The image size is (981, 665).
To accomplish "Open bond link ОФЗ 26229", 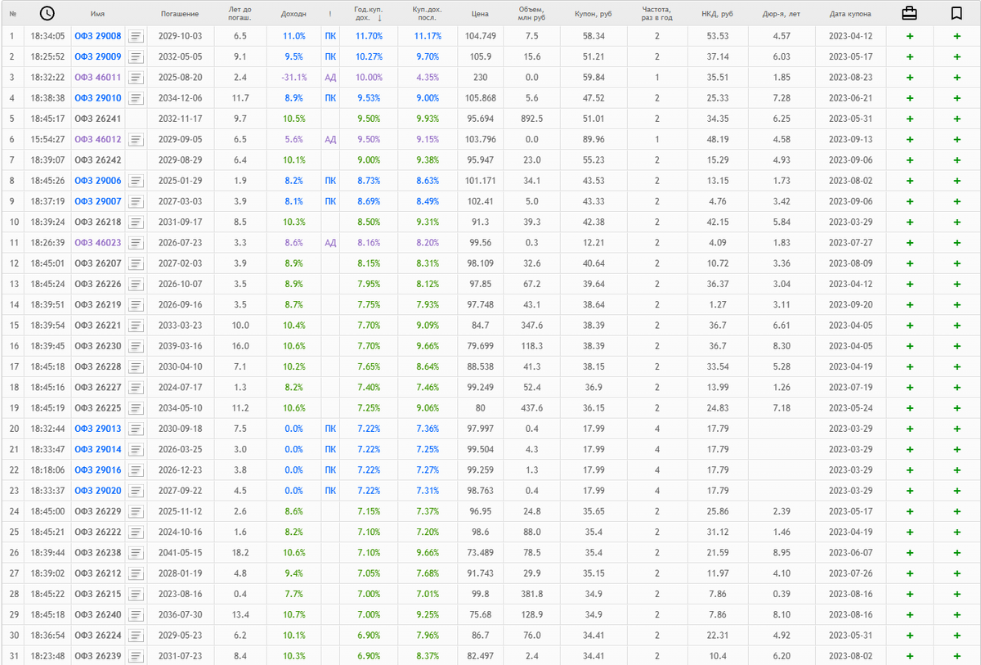I will pos(98,511).
